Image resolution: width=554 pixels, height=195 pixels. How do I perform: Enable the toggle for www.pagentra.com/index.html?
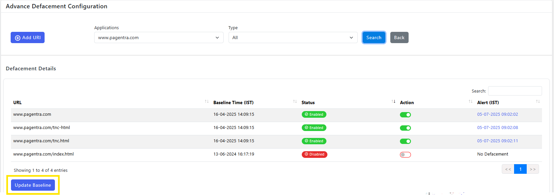point(405,155)
